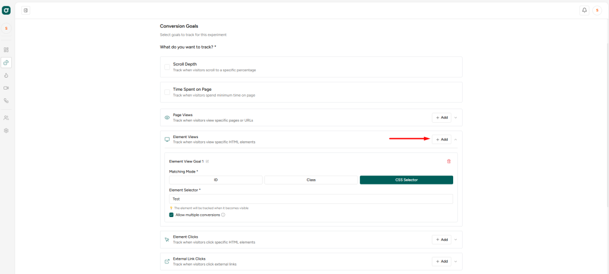Image resolution: width=609 pixels, height=274 pixels.
Task: Select the ID matching mode
Action: [x=215, y=180]
